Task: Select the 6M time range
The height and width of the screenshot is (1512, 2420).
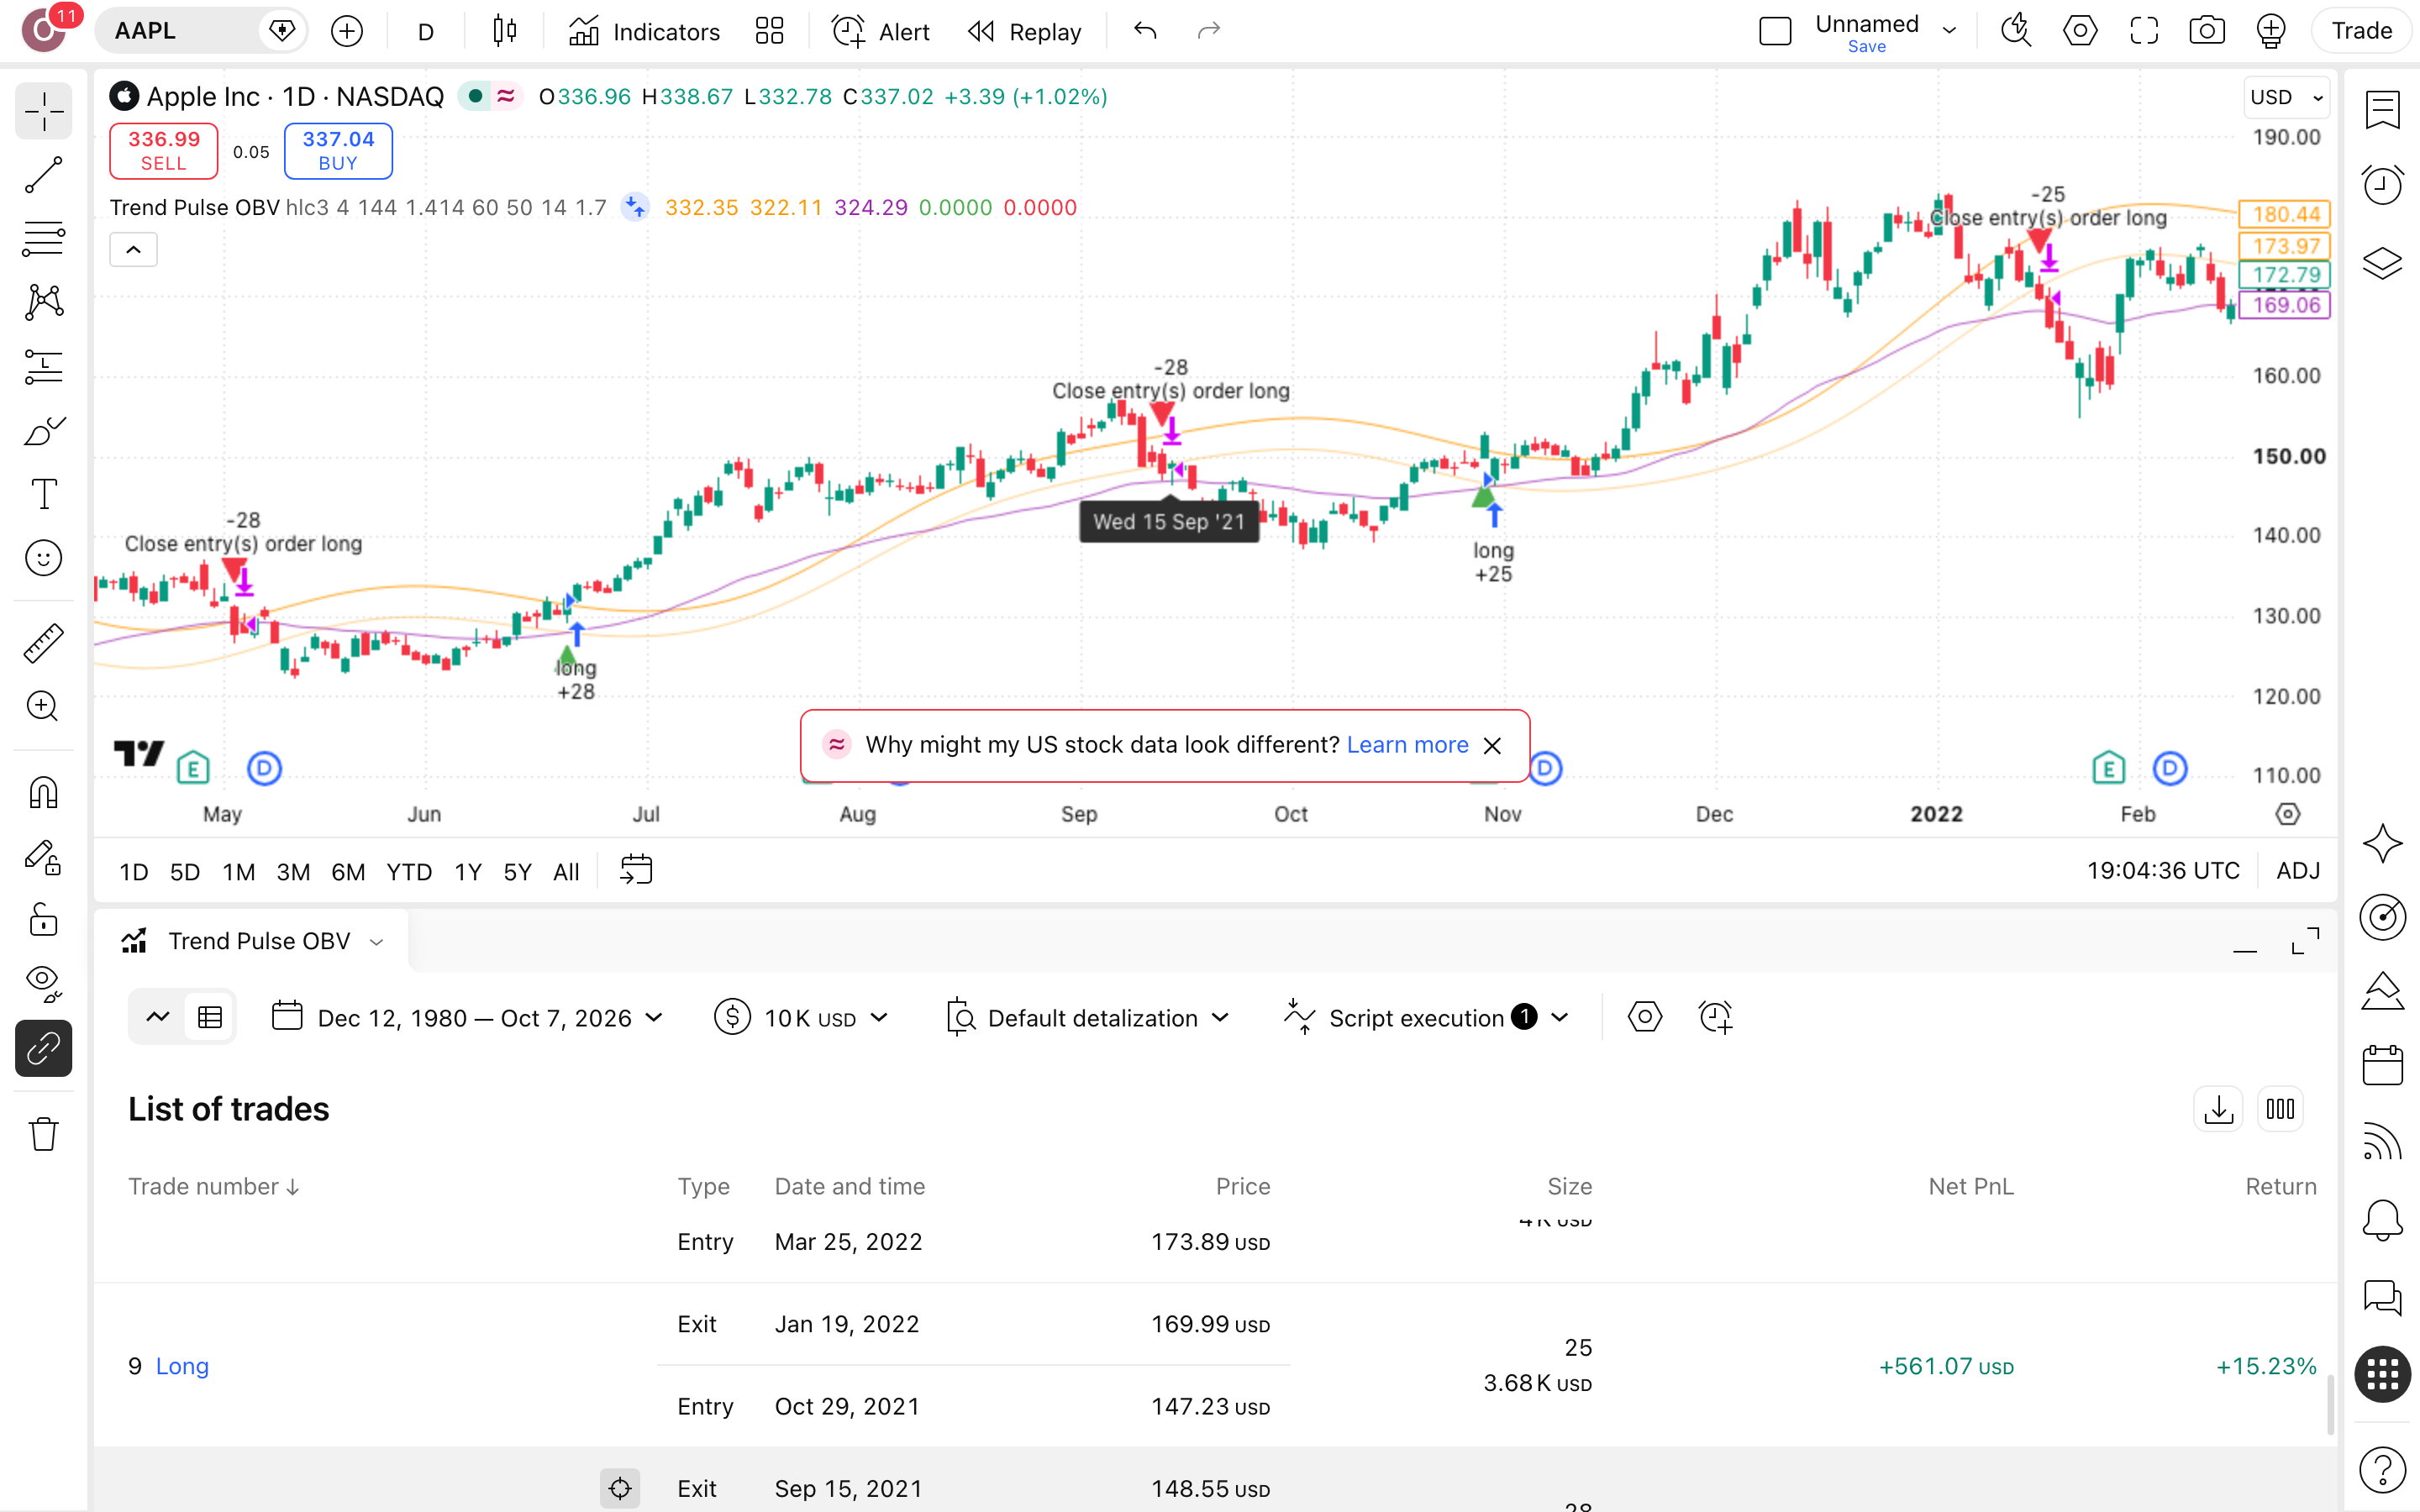Action: pos(348,872)
